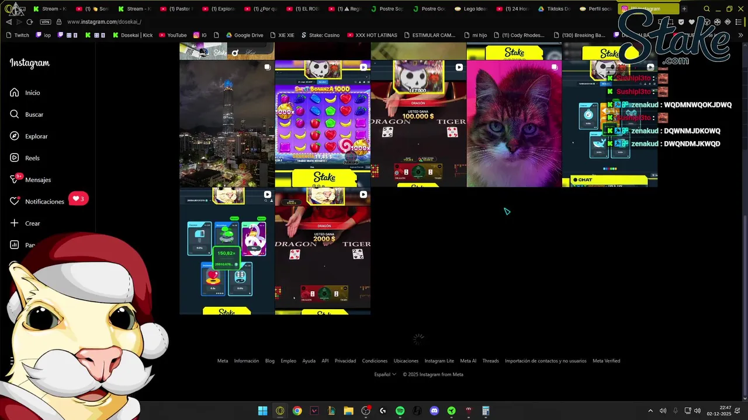Focus the address bar showing instagram.com/dosekai_/
Screen dimensions: 748x420
pyautogui.click(x=104, y=22)
